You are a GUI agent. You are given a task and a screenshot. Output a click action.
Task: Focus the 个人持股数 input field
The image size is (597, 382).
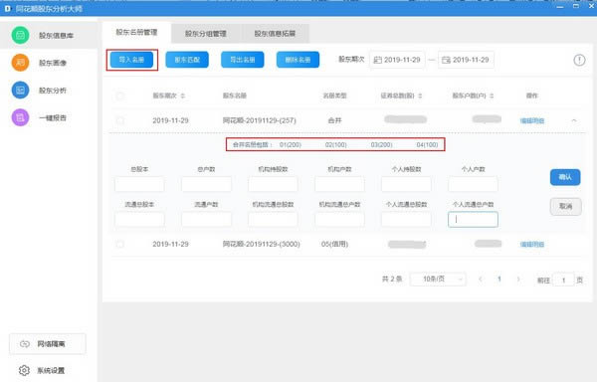(x=406, y=184)
